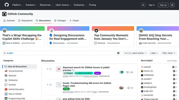Click the GitHub Education backpack icon

tap(6, 89)
